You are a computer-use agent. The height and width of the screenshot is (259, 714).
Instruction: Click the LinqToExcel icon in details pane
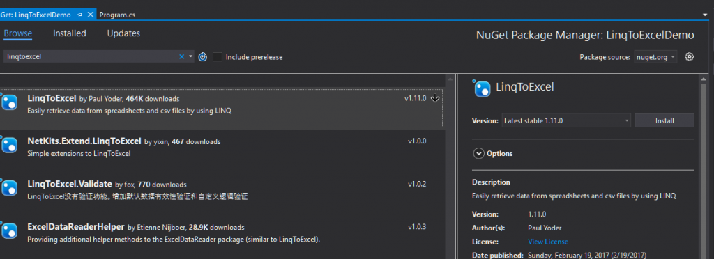point(482,88)
